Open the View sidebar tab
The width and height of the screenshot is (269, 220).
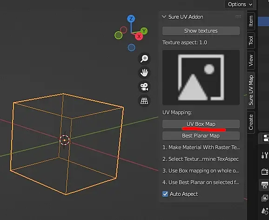[251, 60]
